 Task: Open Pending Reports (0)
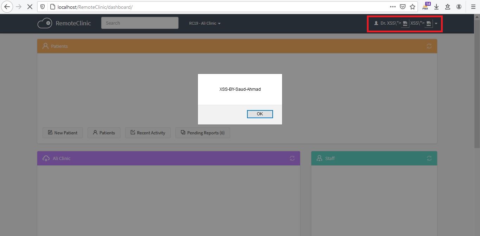point(202,133)
